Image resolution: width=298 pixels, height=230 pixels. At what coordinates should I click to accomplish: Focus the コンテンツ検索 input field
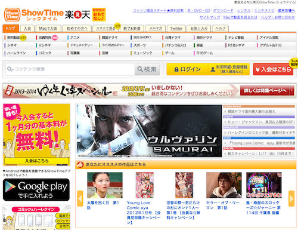70,69
